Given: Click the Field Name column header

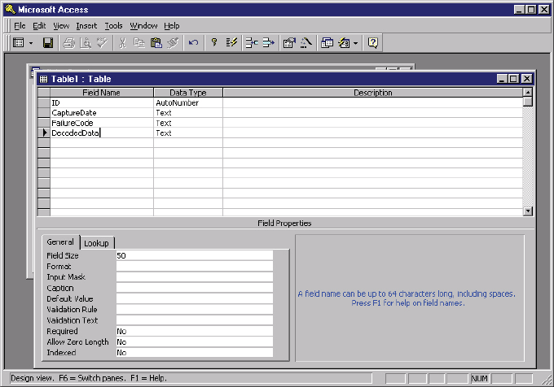Looking at the screenshot, I should pos(102,93).
